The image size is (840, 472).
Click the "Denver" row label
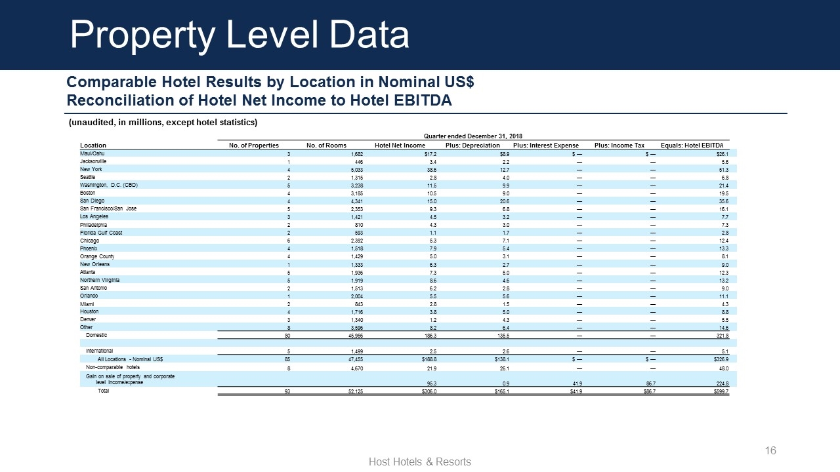click(88, 319)
